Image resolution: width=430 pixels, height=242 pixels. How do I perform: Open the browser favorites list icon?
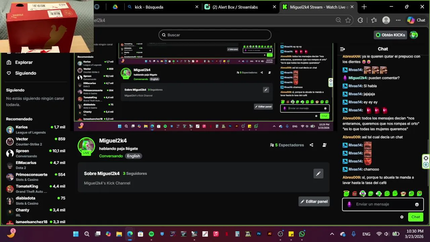(374, 20)
